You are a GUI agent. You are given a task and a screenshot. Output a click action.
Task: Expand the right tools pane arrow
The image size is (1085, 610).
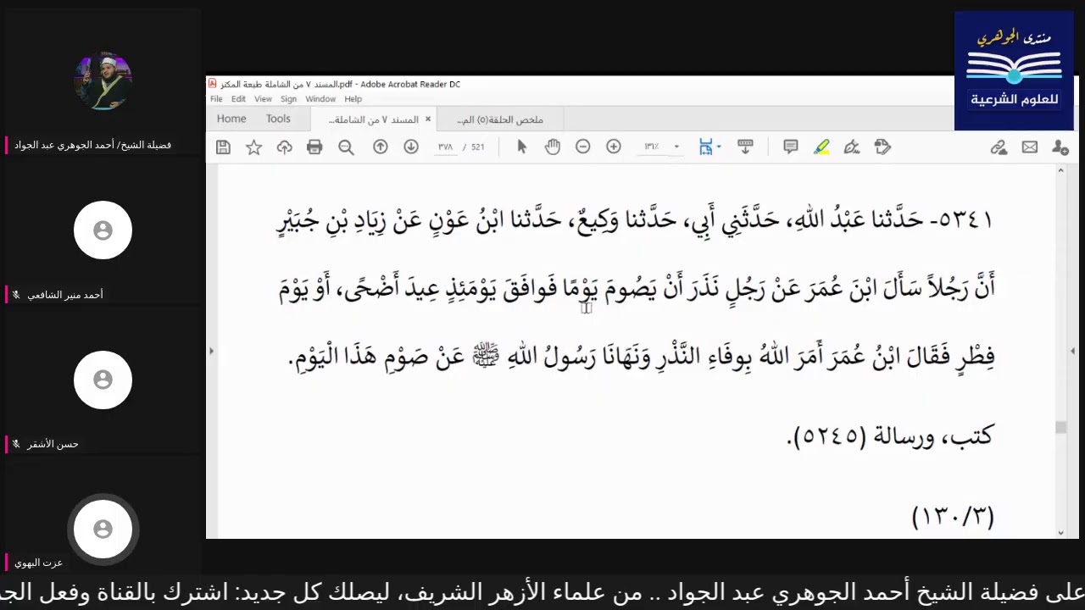[x=1073, y=351]
